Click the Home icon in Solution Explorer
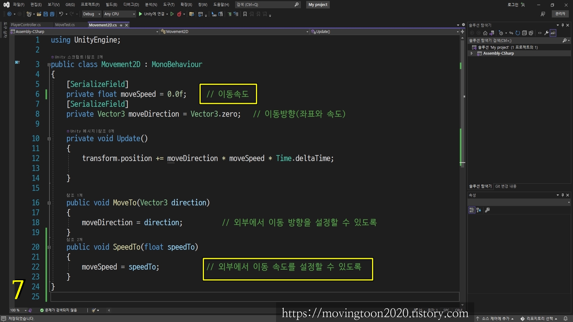The height and width of the screenshot is (322, 573). (x=485, y=33)
